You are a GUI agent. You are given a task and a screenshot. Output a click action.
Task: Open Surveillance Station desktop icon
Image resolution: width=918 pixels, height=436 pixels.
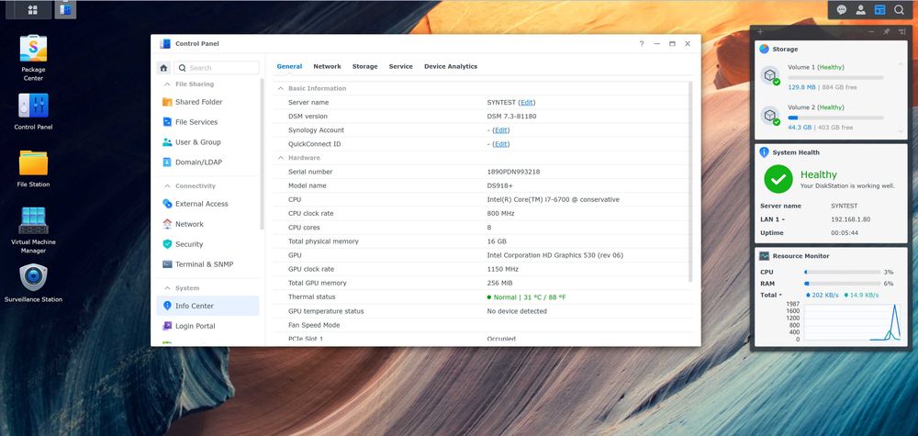click(x=33, y=284)
